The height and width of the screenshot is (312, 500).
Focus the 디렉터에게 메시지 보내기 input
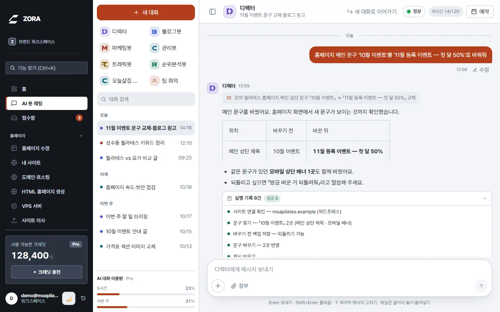coord(349,269)
